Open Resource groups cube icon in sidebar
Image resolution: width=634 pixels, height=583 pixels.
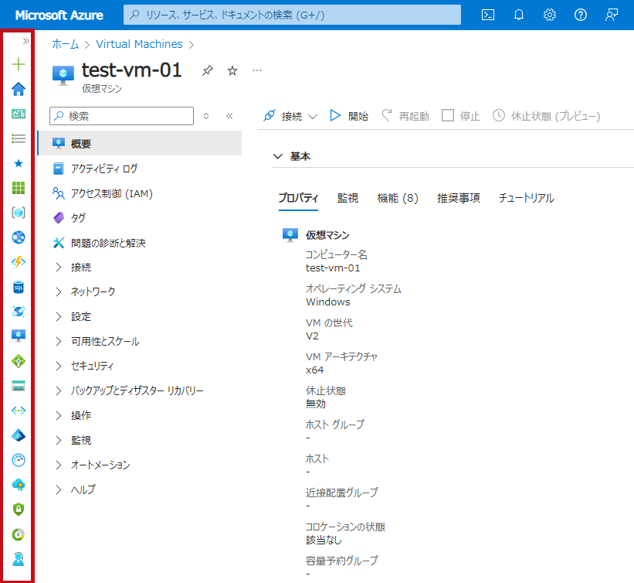pos(19,213)
